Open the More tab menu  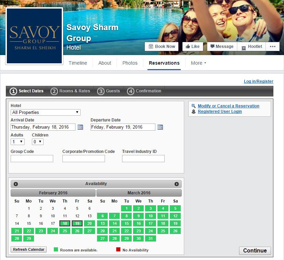(198, 63)
